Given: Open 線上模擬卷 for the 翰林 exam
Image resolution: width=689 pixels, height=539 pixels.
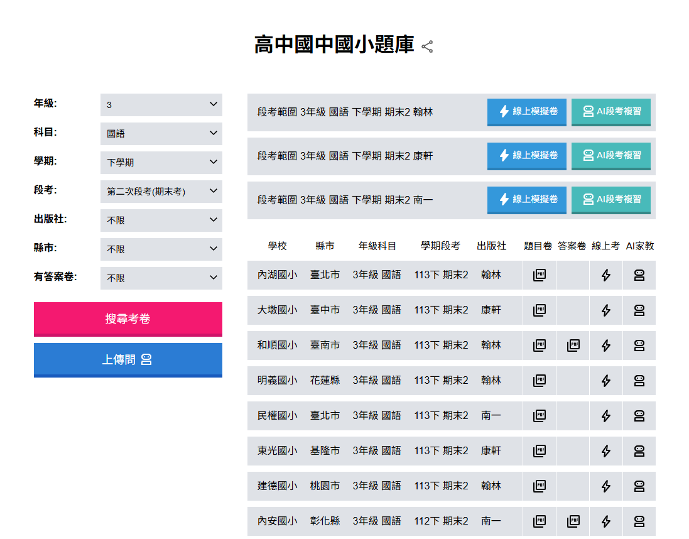Looking at the screenshot, I should tap(526, 112).
